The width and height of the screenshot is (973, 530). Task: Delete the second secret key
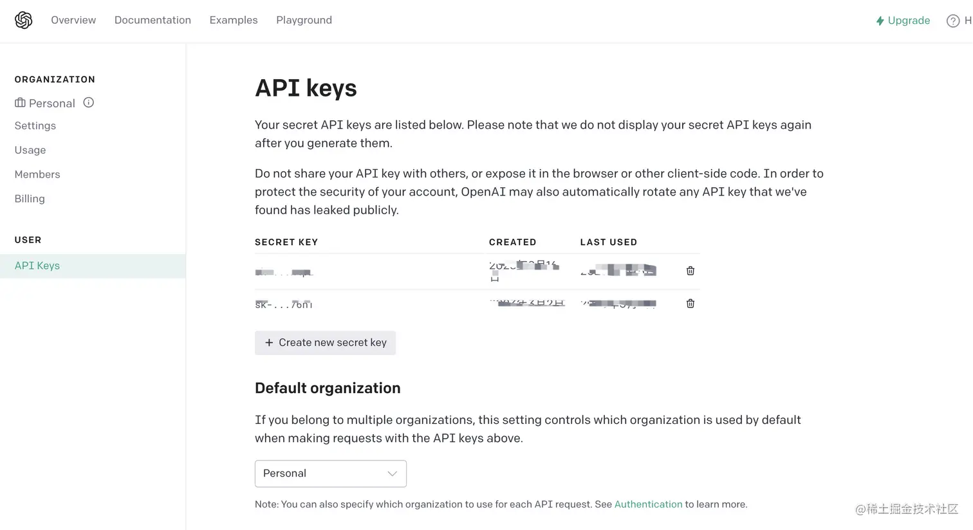pyautogui.click(x=690, y=304)
